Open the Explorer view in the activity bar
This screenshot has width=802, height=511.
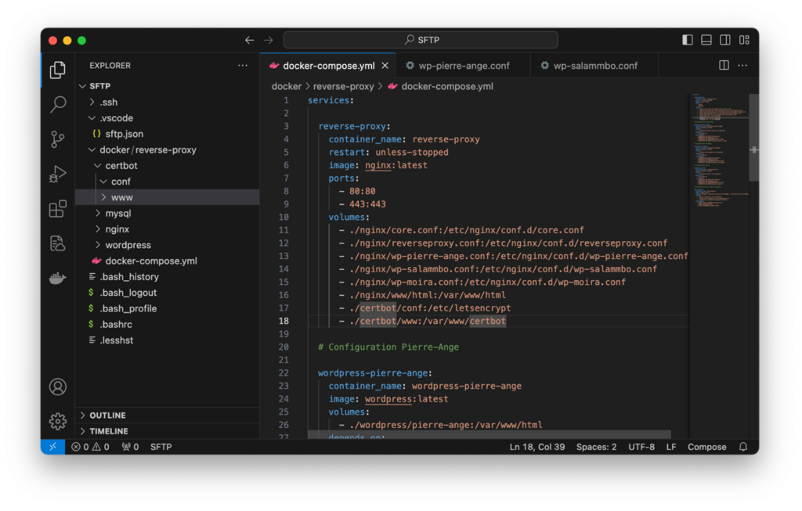pos(58,70)
